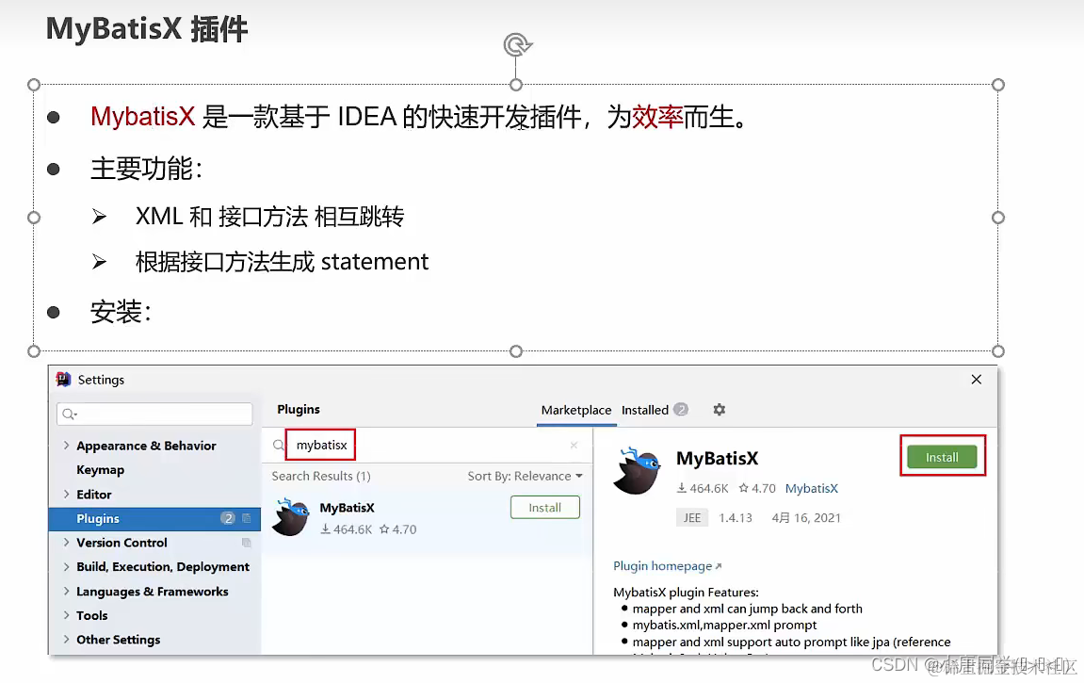This screenshot has width=1084, height=683.
Task: Switch to the Installed tab
Action: (x=644, y=410)
